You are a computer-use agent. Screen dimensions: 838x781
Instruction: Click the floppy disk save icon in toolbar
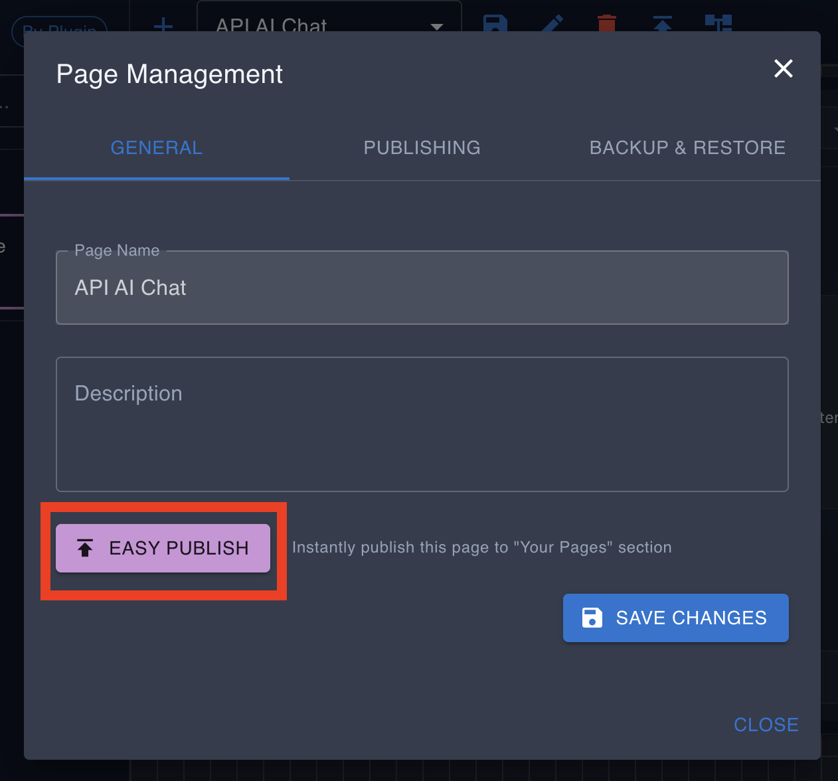[495, 24]
